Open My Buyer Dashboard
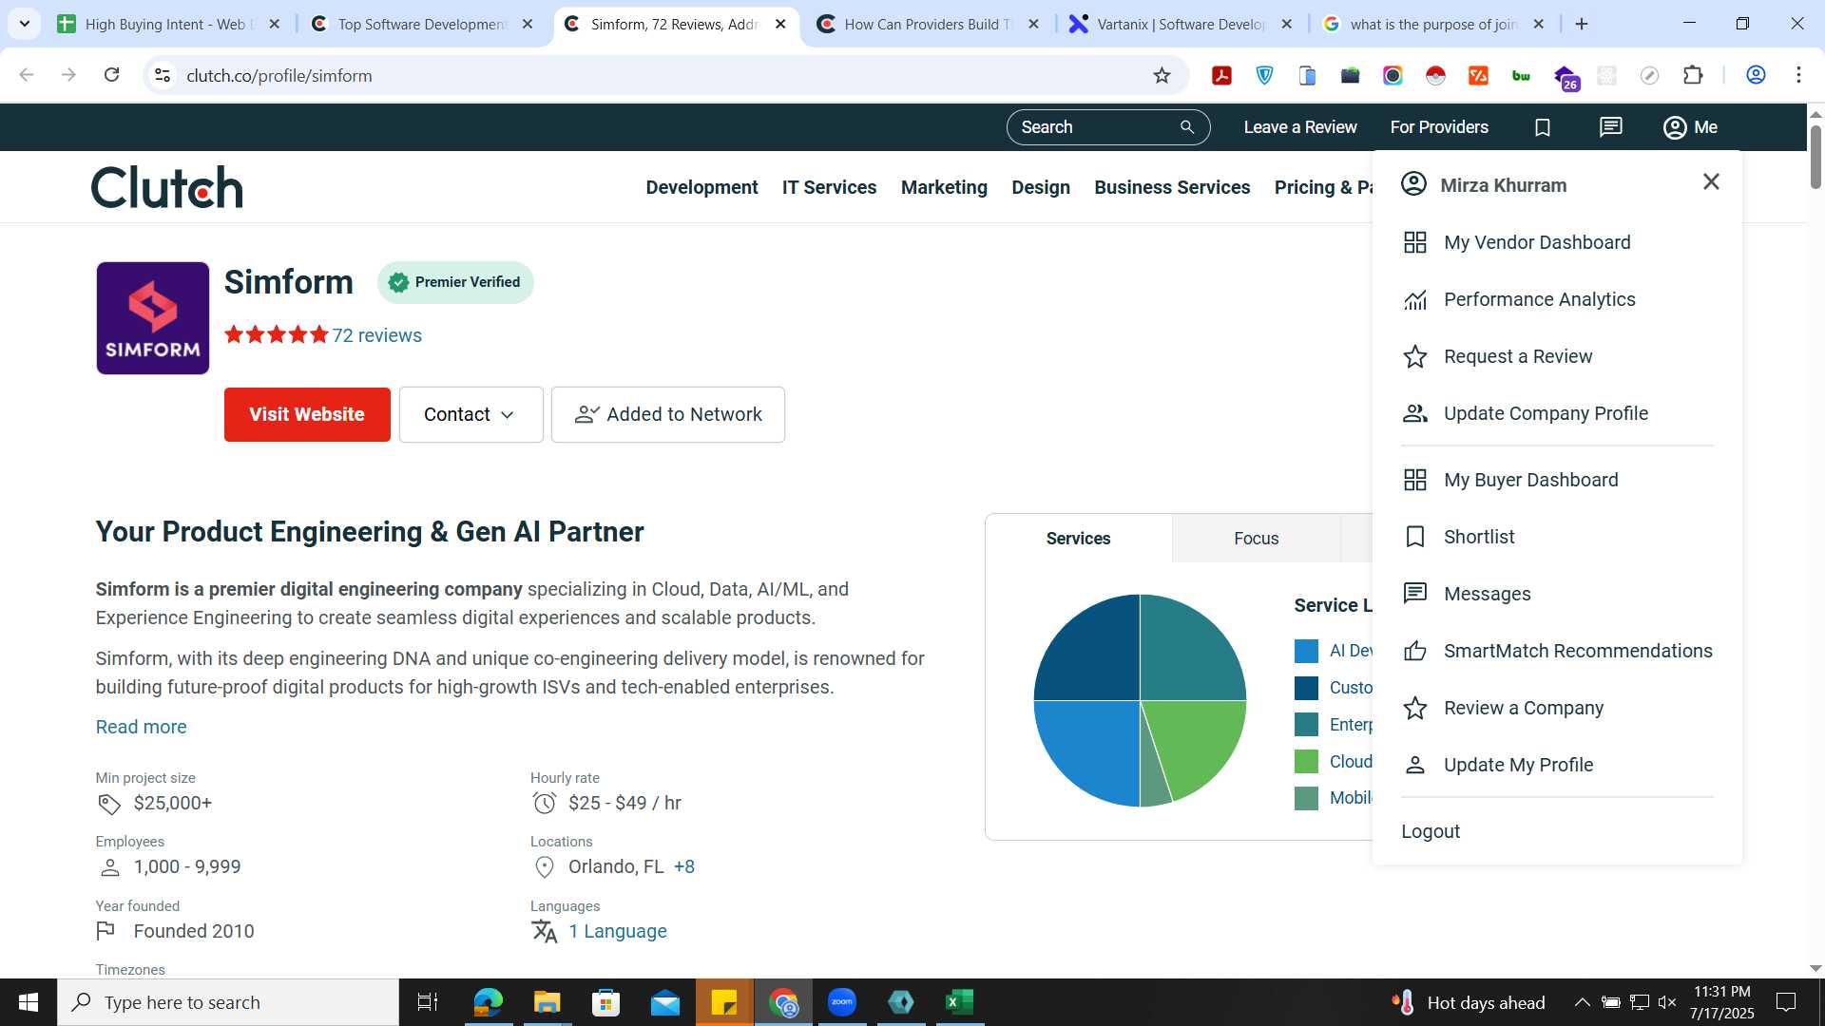 (1530, 480)
